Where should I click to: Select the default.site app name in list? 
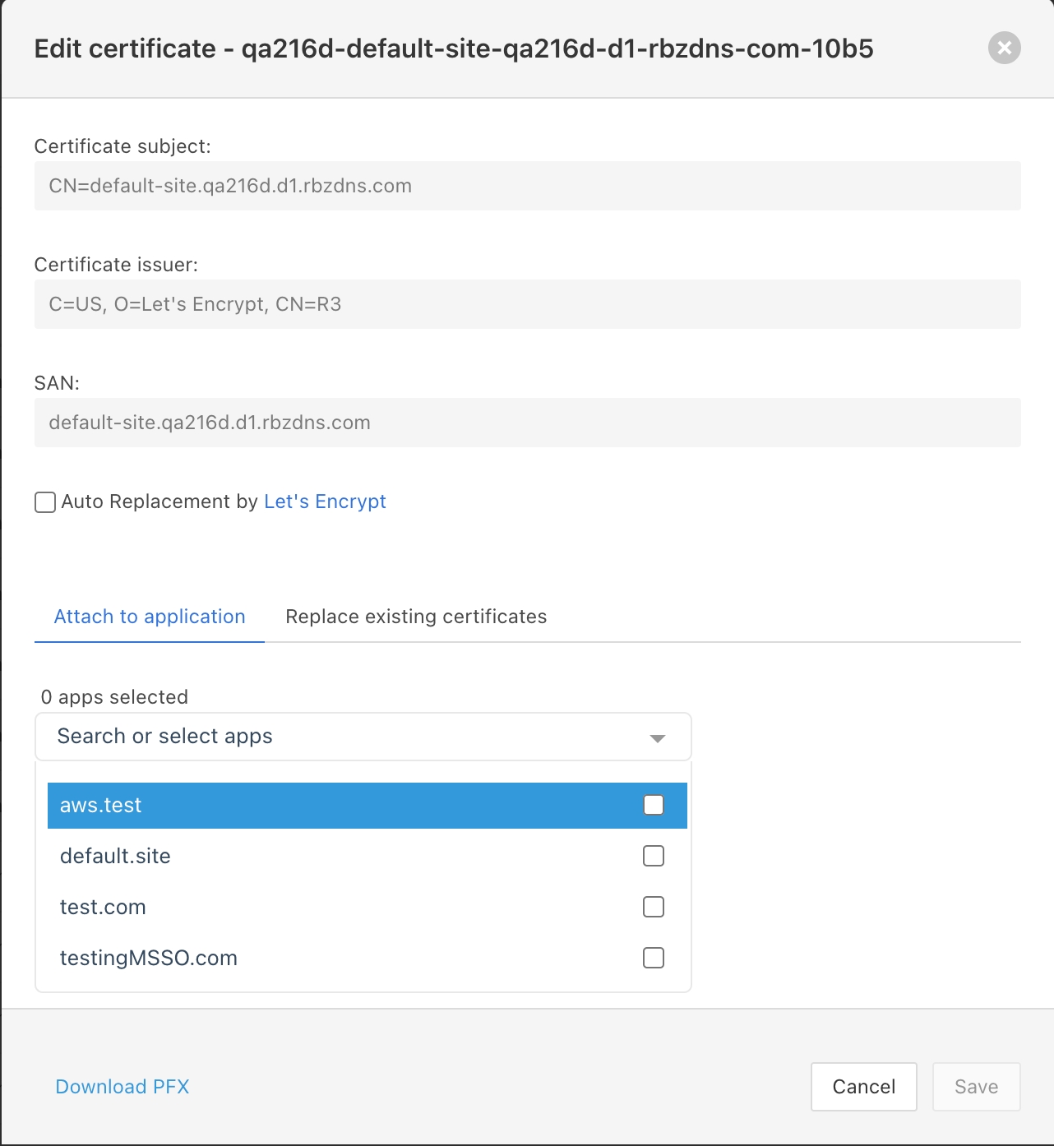pos(115,856)
